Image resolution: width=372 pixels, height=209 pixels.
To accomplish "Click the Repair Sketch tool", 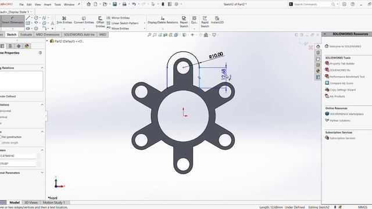I will 184,22.
